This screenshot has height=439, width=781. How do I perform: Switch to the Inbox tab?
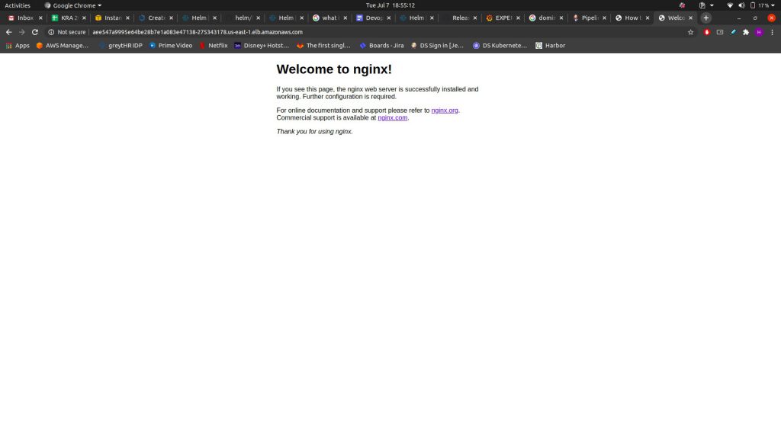[23, 18]
